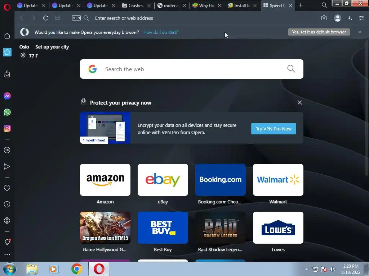Open the Booking.com speed dial tile
Viewport: 369px width, 276px height.
click(221, 180)
